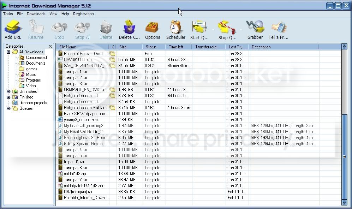Click the music icon of My heart will go on.mp3
The width and height of the screenshot is (352, 209).
(x=60, y=126)
